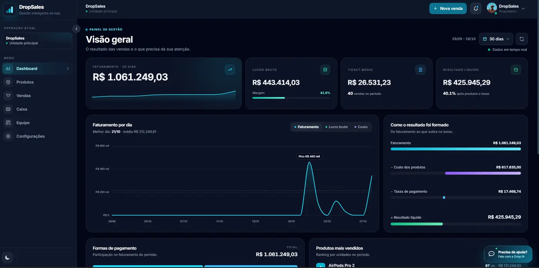Click the user profile avatar
The image size is (539, 268).
click(x=492, y=8)
